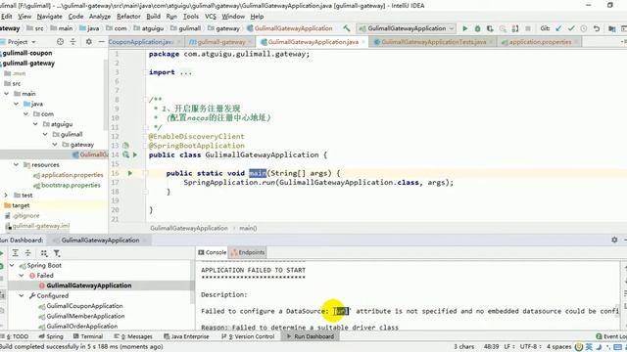Switch to GulimallGatewayApplicationTests.java tab

coord(433,41)
